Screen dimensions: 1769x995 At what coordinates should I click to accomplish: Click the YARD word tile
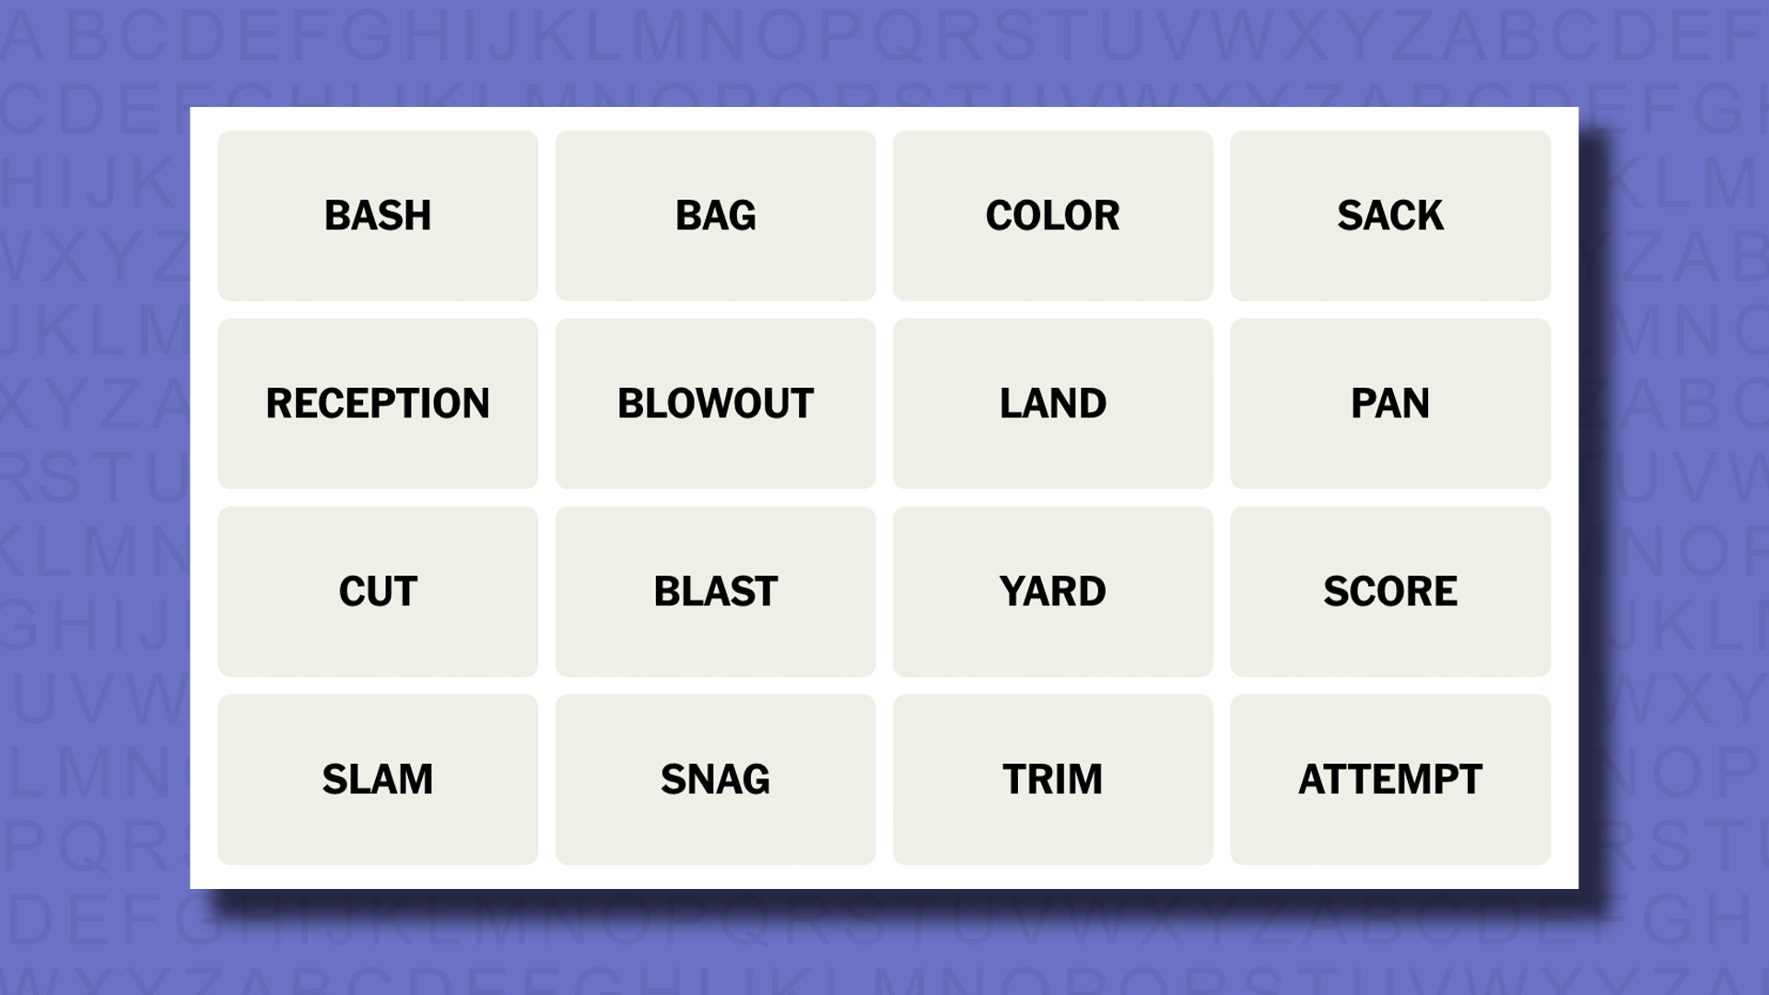pyautogui.click(x=1052, y=591)
